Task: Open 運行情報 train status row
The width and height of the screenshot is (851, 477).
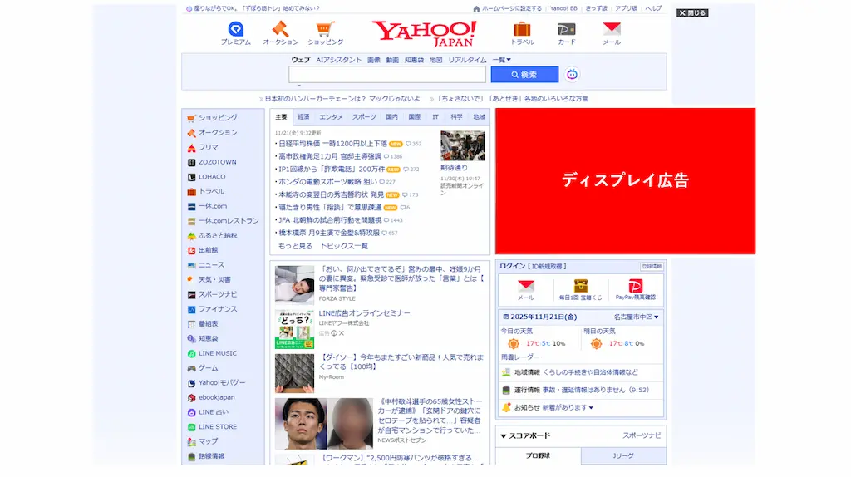Action: click(581, 391)
